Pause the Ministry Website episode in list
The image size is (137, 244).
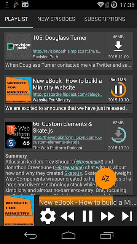tap(118, 90)
